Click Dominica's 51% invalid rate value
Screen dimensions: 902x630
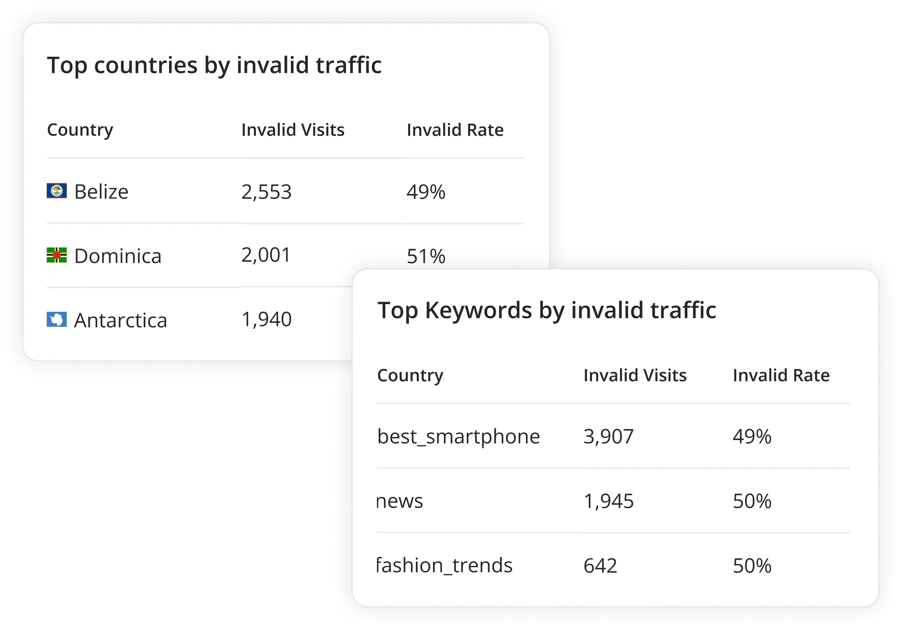pyautogui.click(x=426, y=256)
